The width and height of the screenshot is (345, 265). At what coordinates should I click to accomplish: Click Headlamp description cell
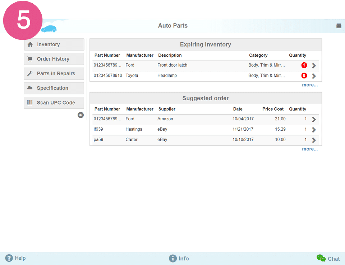(167, 76)
